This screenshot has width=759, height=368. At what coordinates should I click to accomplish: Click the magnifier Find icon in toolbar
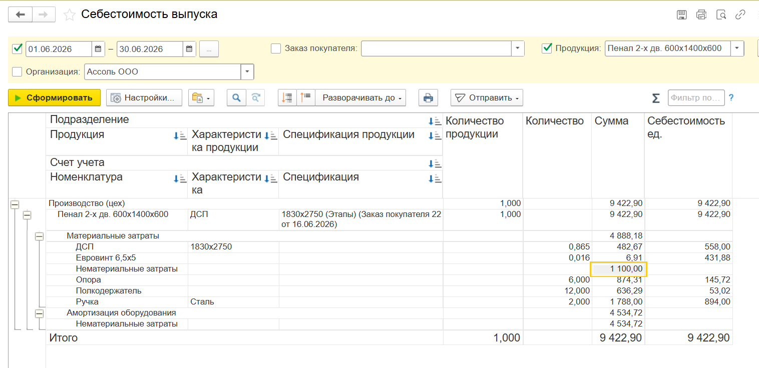[x=236, y=98]
